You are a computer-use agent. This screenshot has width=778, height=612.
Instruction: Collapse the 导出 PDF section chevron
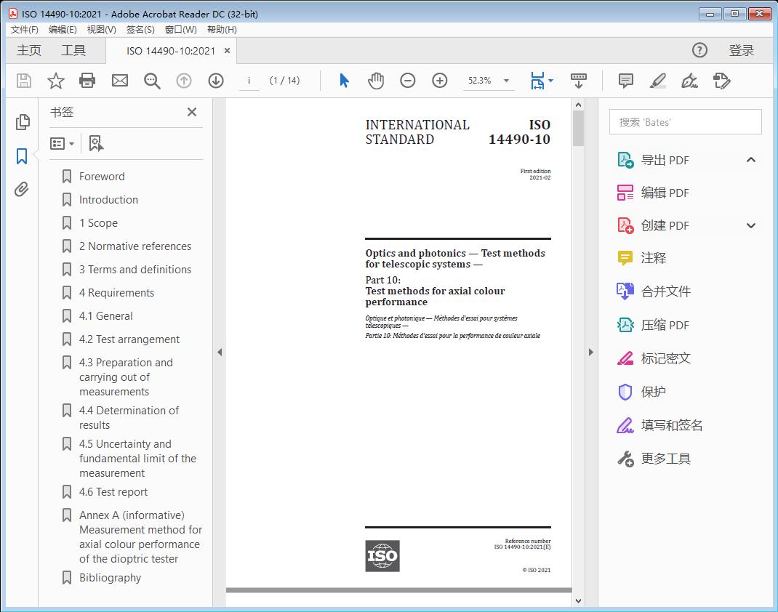pyautogui.click(x=751, y=160)
